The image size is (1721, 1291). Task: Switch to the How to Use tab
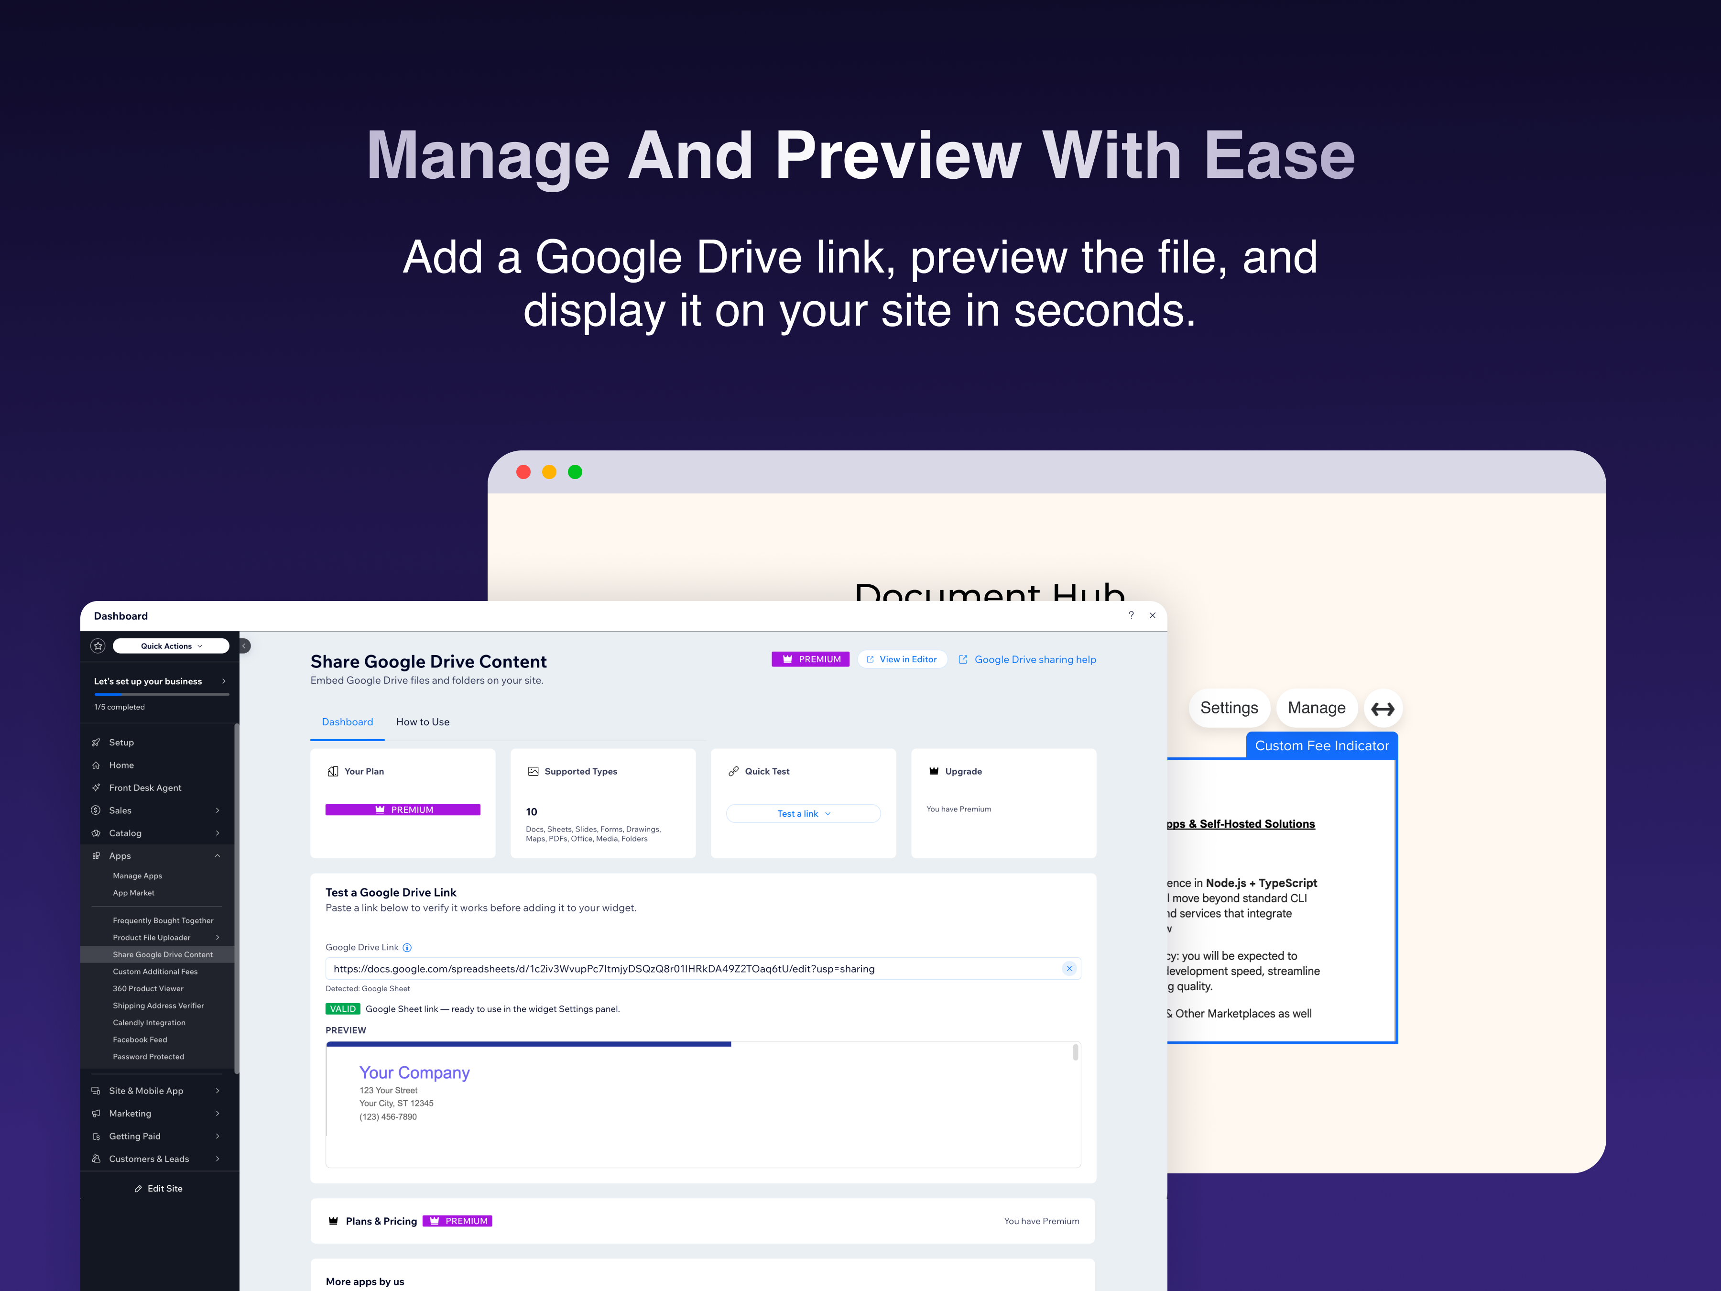(423, 722)
